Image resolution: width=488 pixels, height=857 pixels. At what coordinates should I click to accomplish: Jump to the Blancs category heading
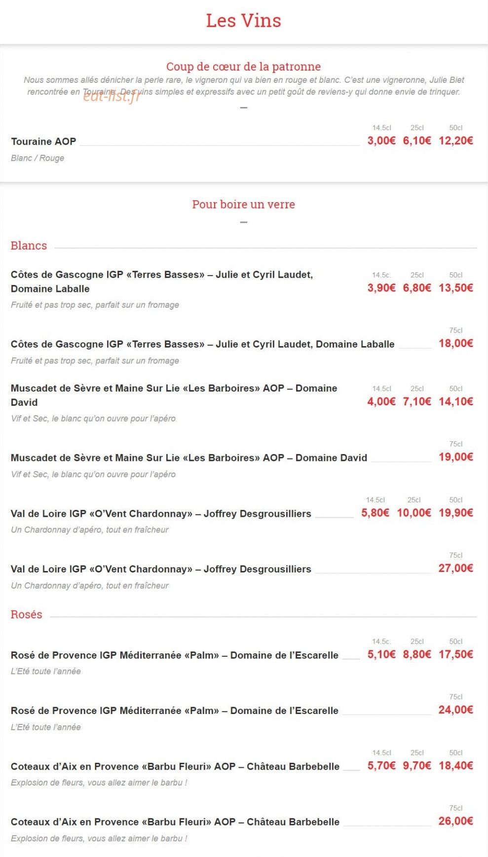tap(29, 246)
